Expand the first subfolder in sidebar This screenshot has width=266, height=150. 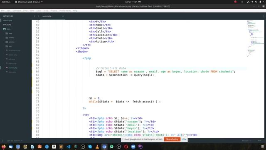point(7,33)
